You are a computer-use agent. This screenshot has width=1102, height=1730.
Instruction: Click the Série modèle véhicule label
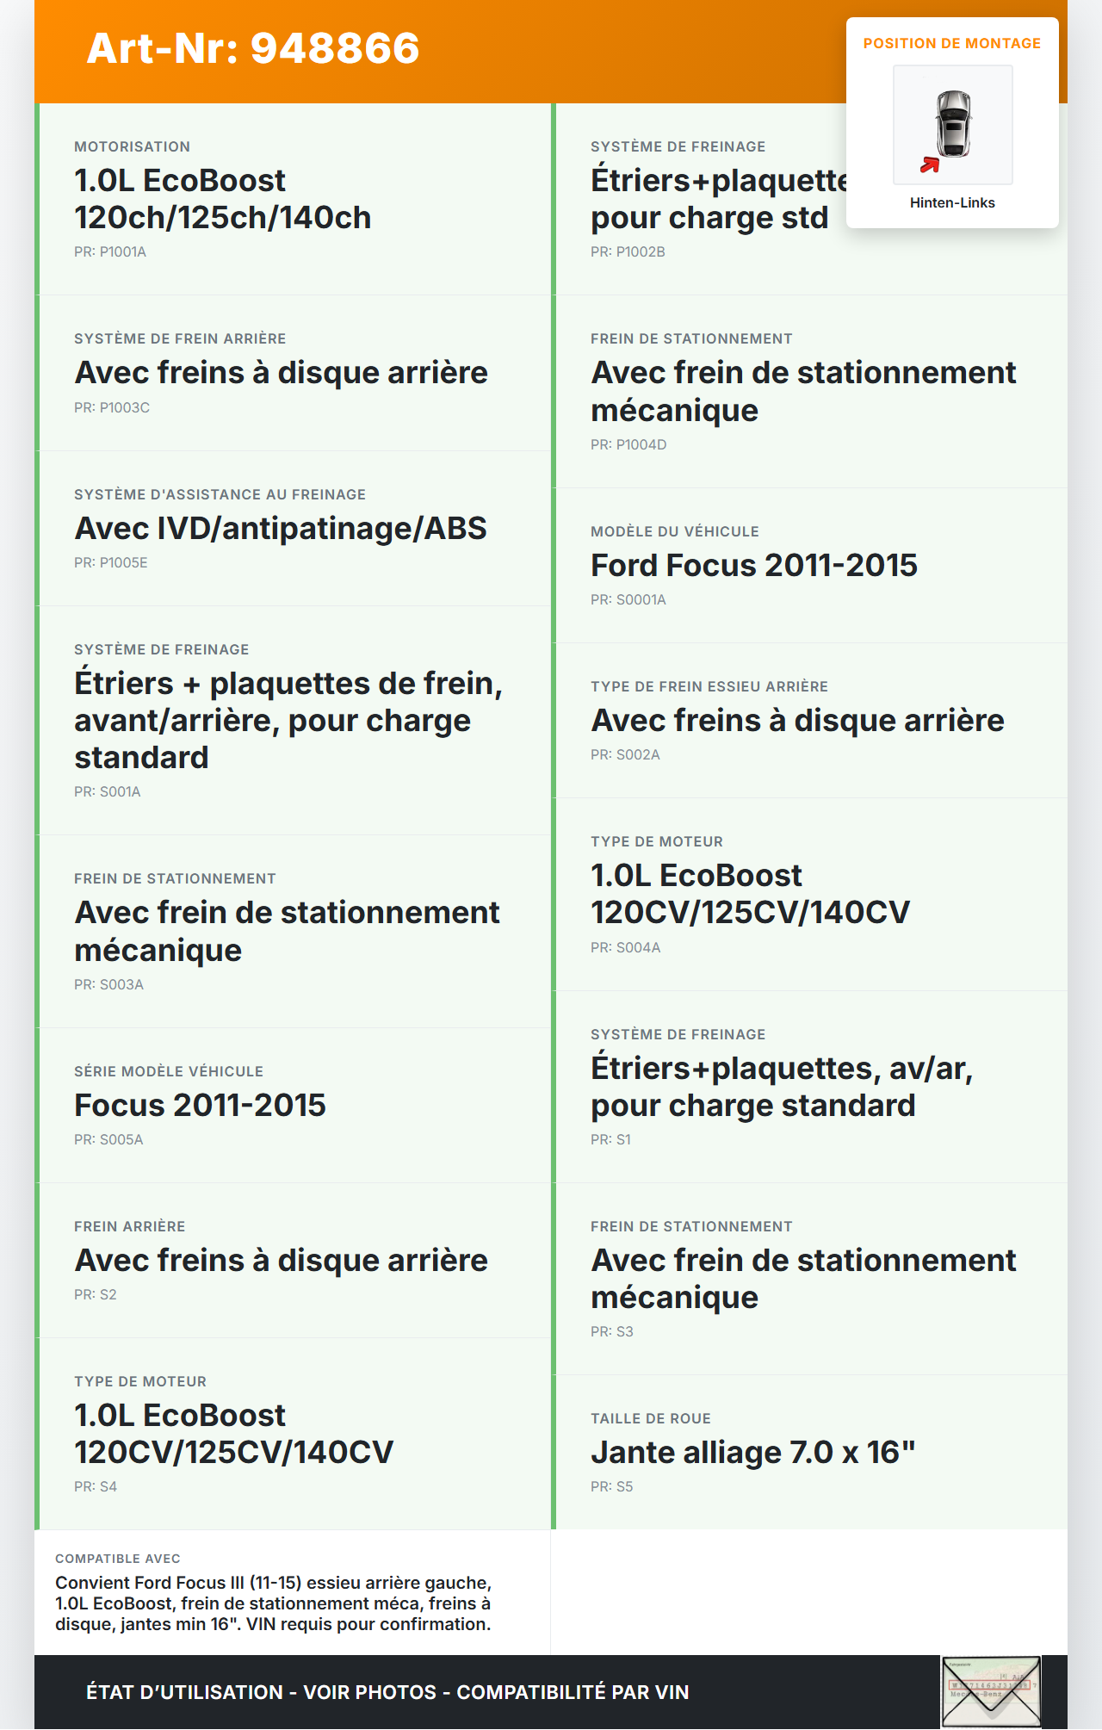pyautogui.click(x=169, y=1072)
